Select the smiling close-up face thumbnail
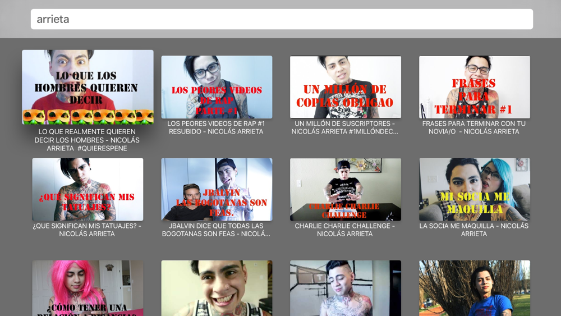 tap(217, 288)
